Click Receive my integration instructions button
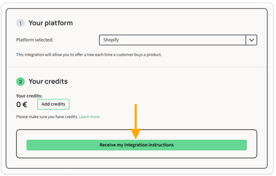Viewport: 276px width, 176px height. point(136,145)
